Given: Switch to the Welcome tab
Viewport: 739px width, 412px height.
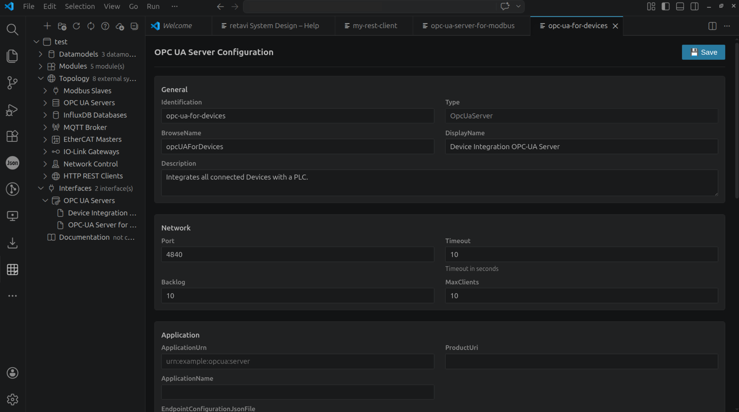Looking at the screenshot, I should pyautogui.click(x=178, y=25).
